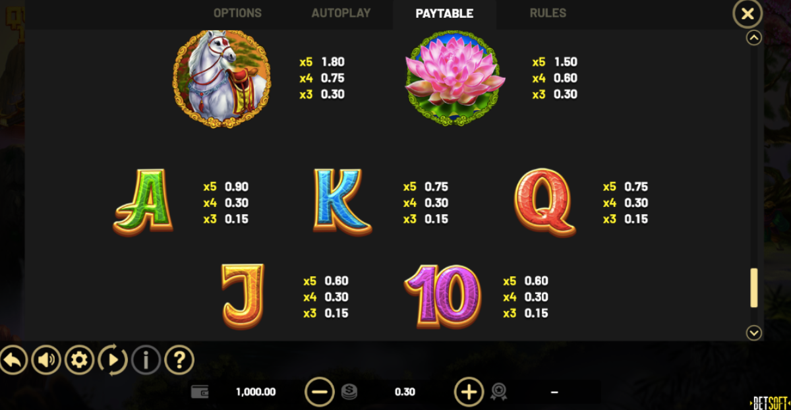The image size is (791, 410).
Task: Click the paytable scroll-down chevron
Action: pyautogui.click(x=754, y=333)
